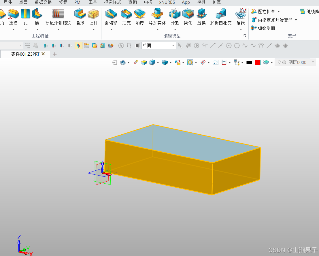Select the 唇缘 (Lip) tool
The image size is (319, 256).
[80, 17]
